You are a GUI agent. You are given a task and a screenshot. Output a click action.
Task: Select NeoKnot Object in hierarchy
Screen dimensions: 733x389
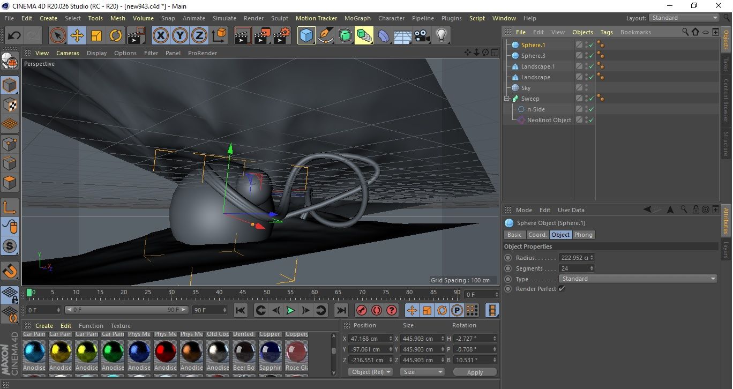(549, 120)
